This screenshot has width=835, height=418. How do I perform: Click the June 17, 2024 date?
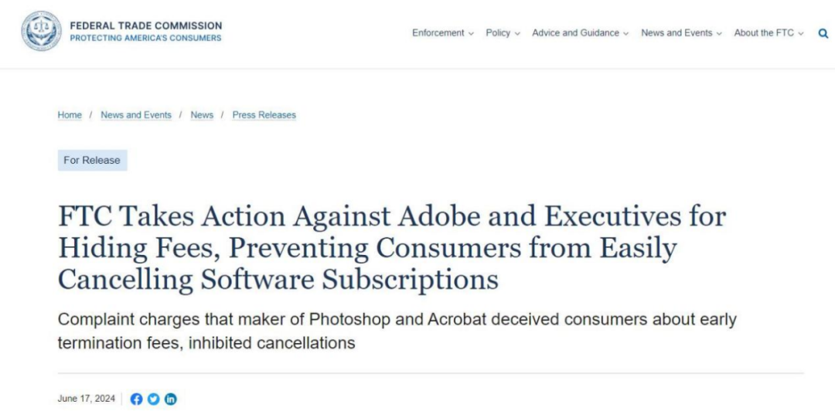coord(86,399)
